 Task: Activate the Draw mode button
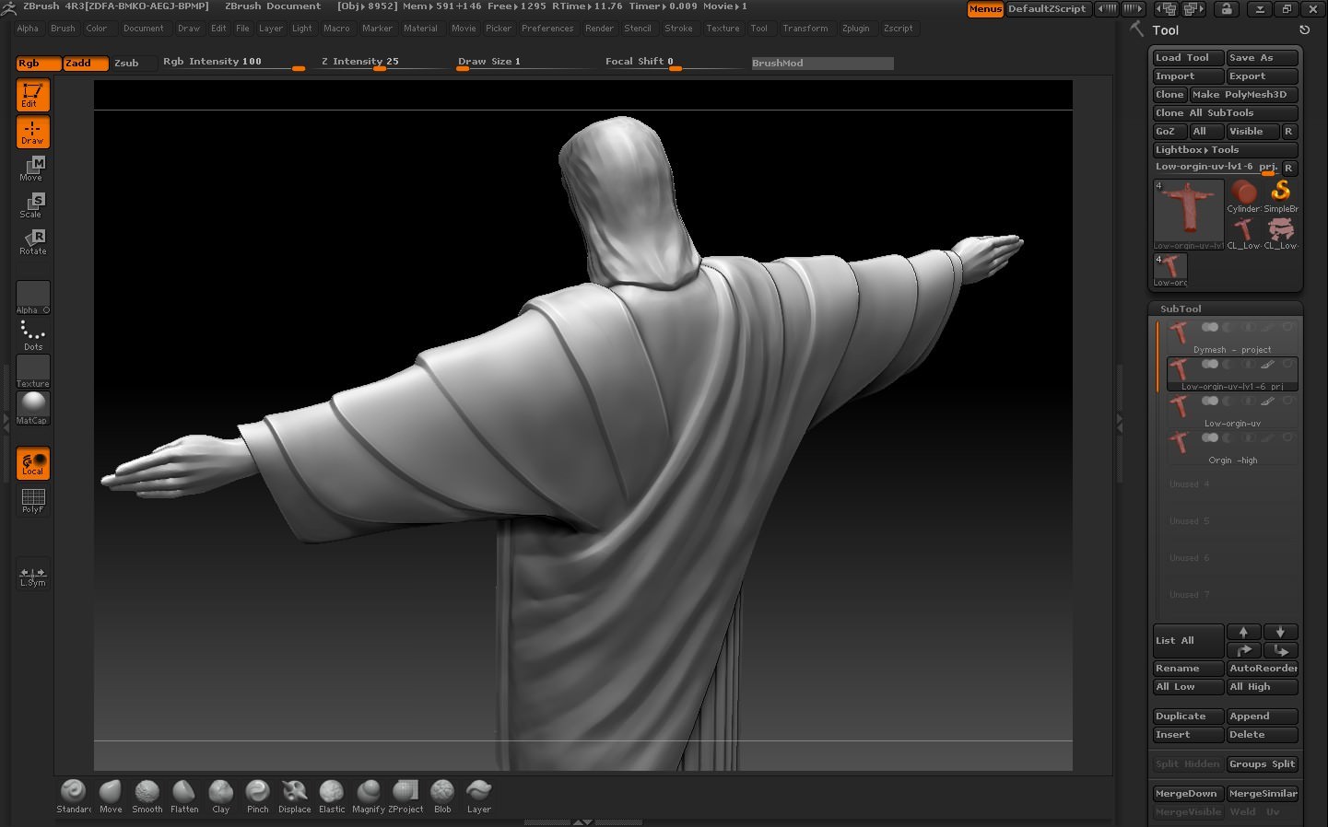tap(32, 133)
